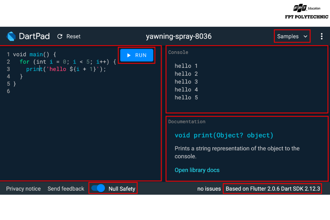Click Send feedback link
The image size is (330, 220).
[x=66, y=188]
